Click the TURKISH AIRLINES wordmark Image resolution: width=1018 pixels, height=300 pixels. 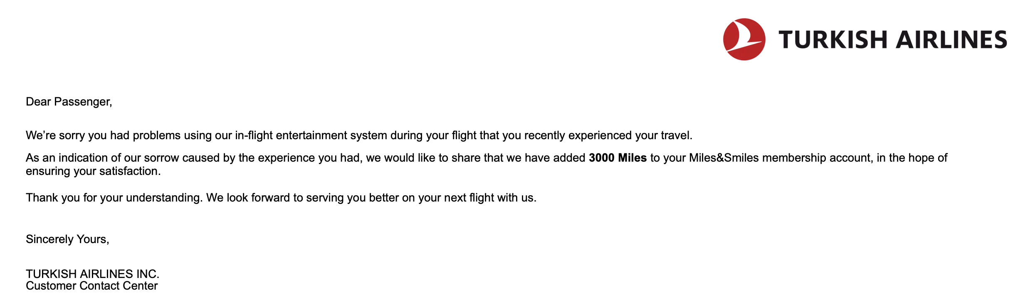[x=892, y=40]
